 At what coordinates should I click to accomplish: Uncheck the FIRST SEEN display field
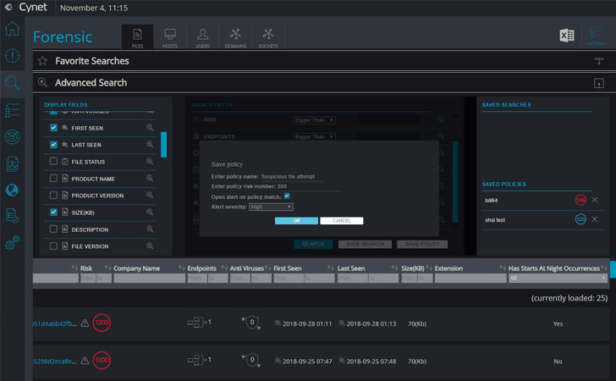(54, 128)
